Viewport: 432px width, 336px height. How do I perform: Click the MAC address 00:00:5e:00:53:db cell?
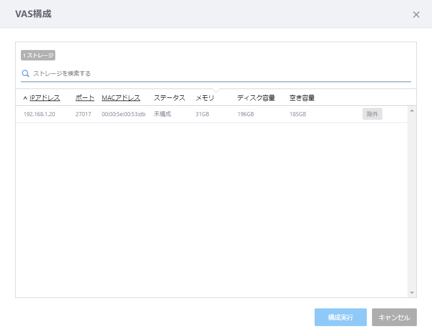[123, 114]
